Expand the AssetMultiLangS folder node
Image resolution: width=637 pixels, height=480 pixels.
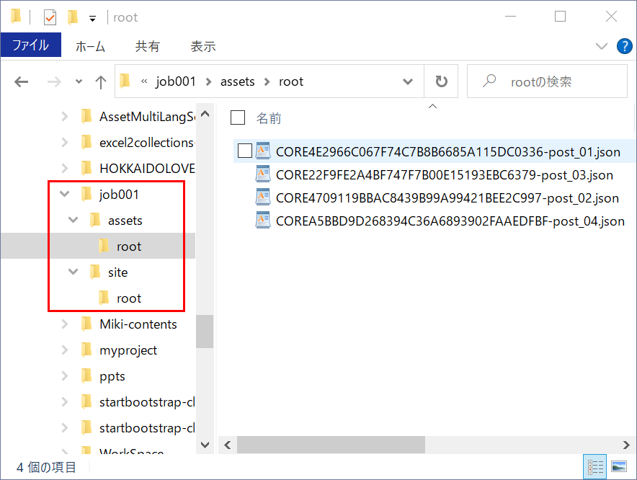(65, 117)
